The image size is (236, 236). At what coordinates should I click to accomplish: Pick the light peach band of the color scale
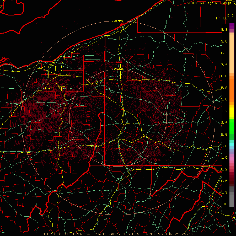232,54
